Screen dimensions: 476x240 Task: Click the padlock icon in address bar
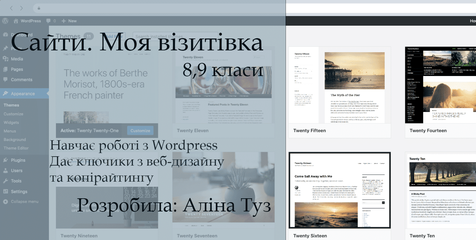[x=39, y=8]
